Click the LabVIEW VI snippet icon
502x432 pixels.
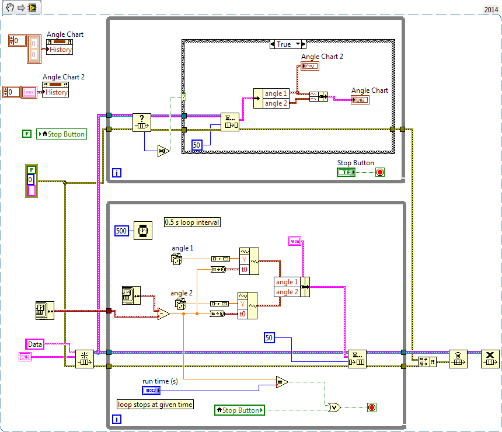pyautogui.click(x=32, y=8)
